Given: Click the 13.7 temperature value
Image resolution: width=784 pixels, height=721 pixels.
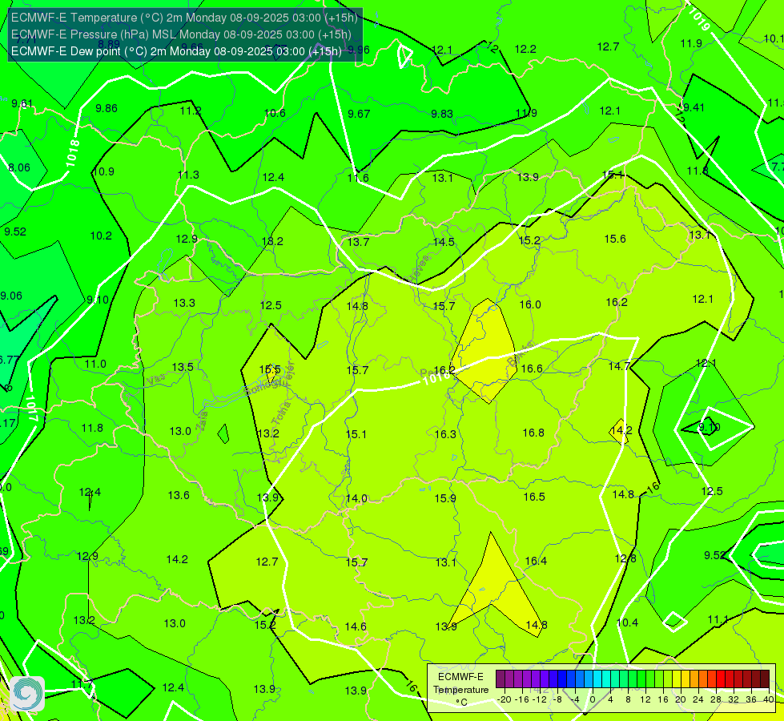Looking at the screenshot, I should (x=358, y=242).
